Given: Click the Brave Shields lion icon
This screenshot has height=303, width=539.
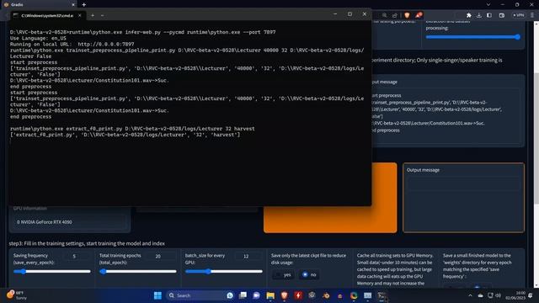Looking at the screenshot, I should pyautogui.click(x=407, y=15).
